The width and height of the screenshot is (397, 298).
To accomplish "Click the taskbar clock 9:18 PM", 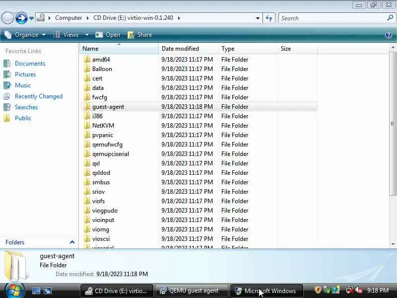I will (378, 291).
